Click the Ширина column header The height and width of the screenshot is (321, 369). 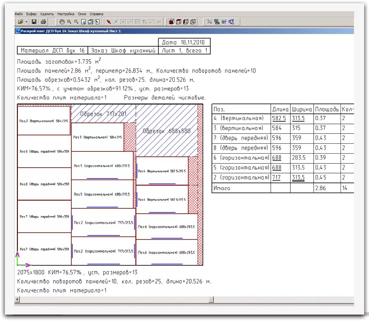[x=302, y=109]
